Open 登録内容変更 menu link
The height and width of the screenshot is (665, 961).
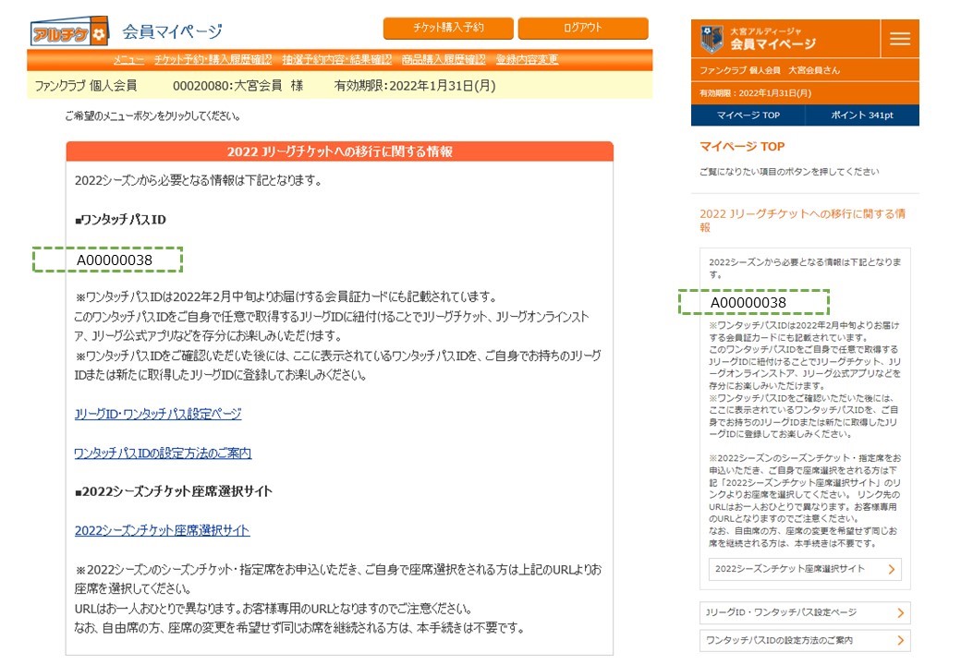click(x=527, y=59)
